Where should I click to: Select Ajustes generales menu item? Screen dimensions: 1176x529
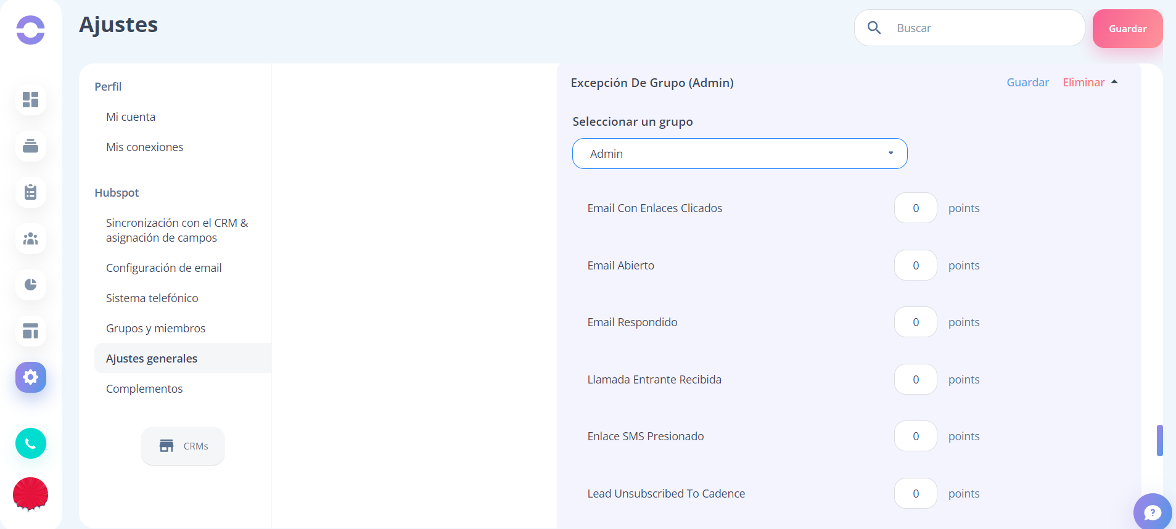tap(183, 358)
